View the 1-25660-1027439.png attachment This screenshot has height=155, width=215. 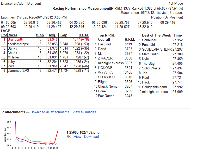coord(77,136)
